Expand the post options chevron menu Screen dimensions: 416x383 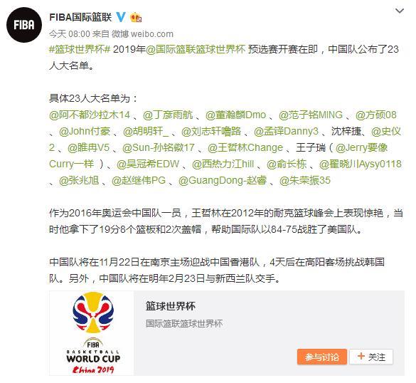[x=399, y=11]
